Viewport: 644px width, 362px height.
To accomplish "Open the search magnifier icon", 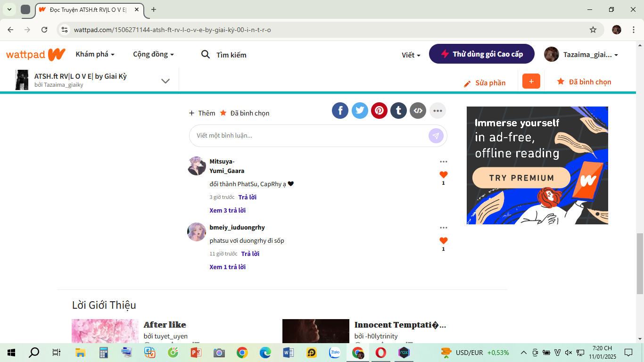I will point(206,55).
